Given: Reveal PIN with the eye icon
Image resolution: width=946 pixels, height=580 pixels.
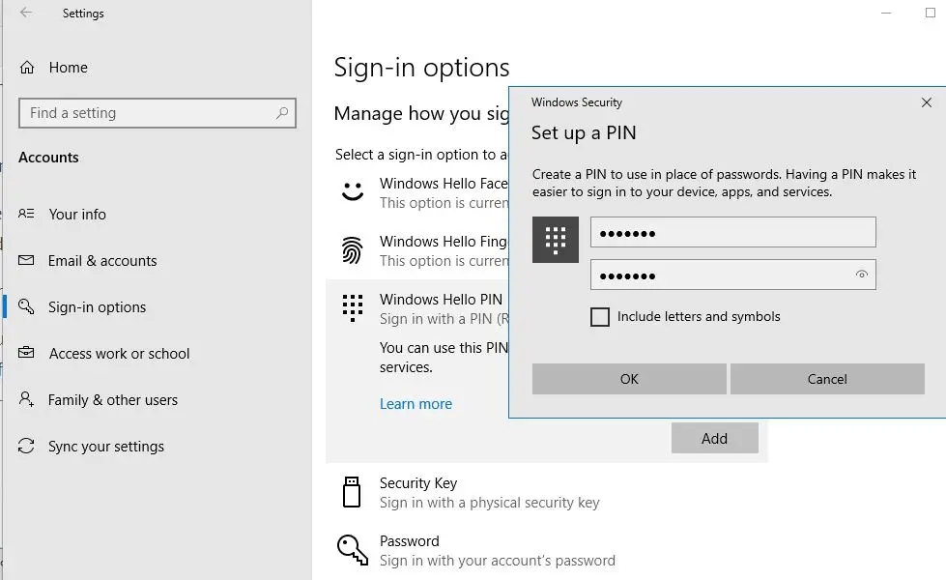Looking at the screenshot, I should pos(862,275).
